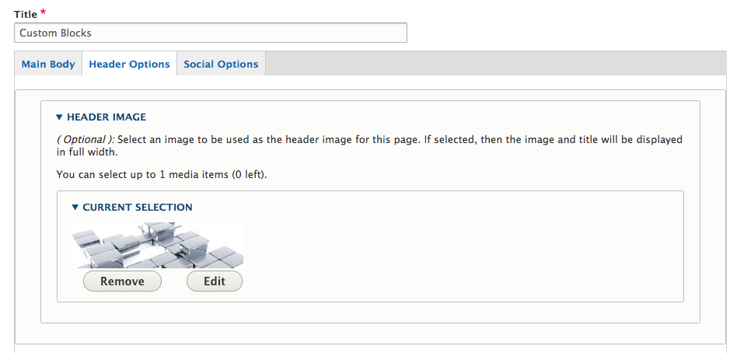Click the HEADER IMAGE fieldset title text

click(x=107, y=117)
